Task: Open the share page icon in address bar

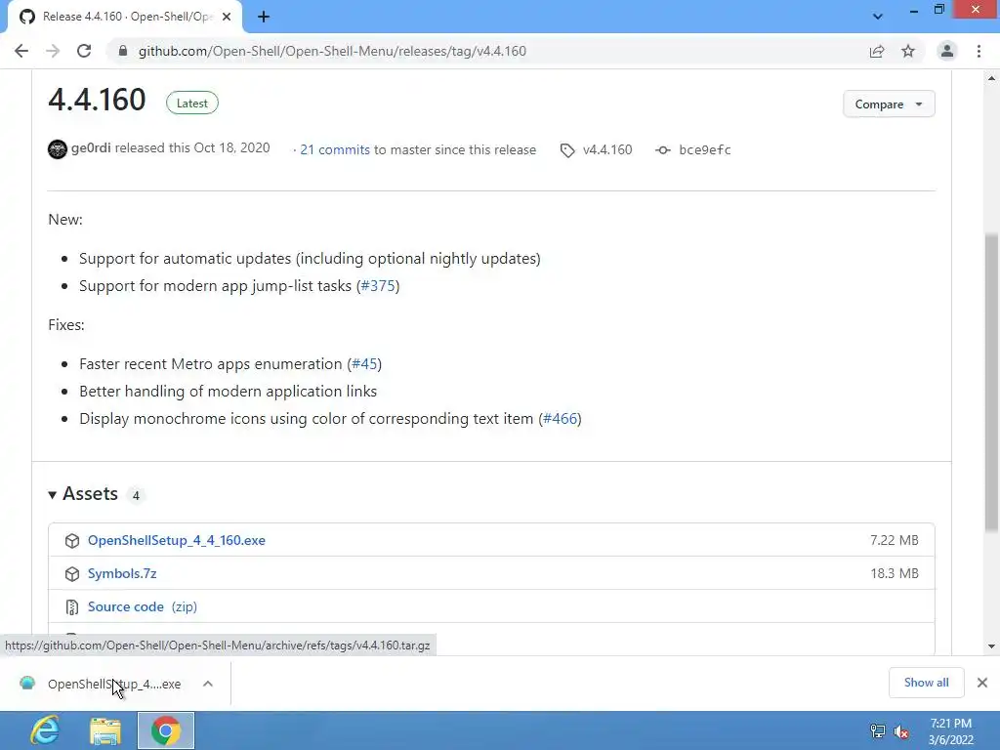Action: pos(877,51)
